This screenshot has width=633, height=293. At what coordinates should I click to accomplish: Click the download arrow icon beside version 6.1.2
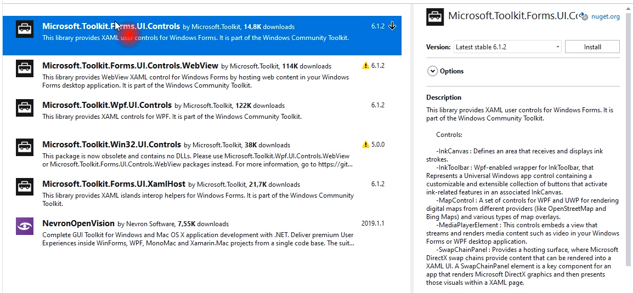[392, 26]
